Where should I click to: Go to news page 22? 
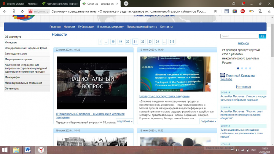pyautogui.click(x=143, y=42)
